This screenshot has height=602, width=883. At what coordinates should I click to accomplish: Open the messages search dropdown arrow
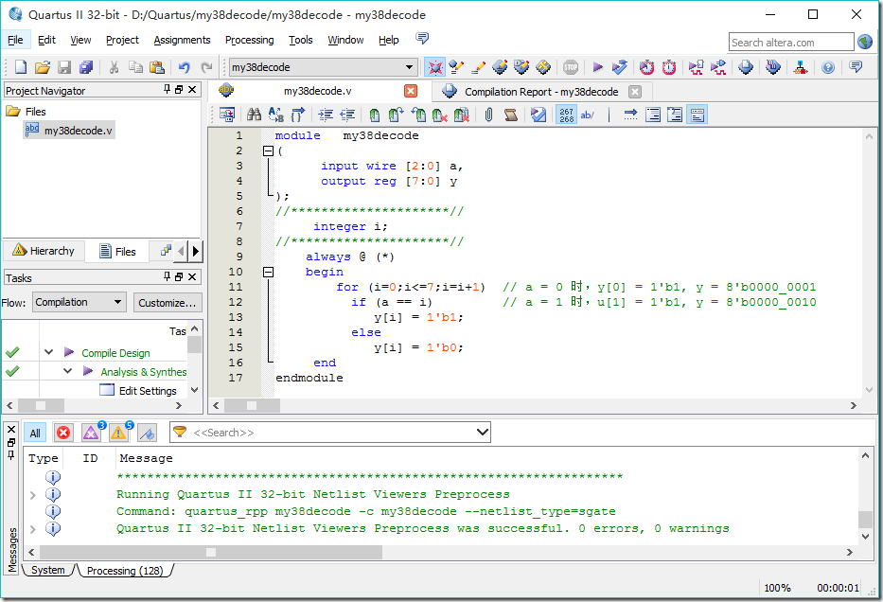click(482, 433)
